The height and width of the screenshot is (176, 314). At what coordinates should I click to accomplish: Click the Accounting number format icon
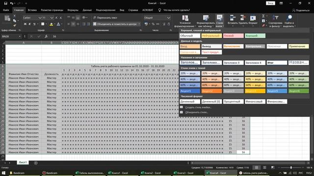click(x=146, y=24)
